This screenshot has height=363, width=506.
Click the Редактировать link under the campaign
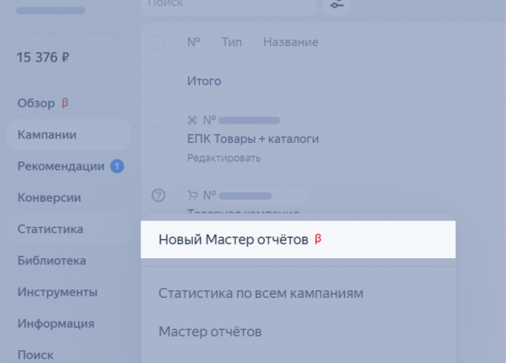(223, 158)
